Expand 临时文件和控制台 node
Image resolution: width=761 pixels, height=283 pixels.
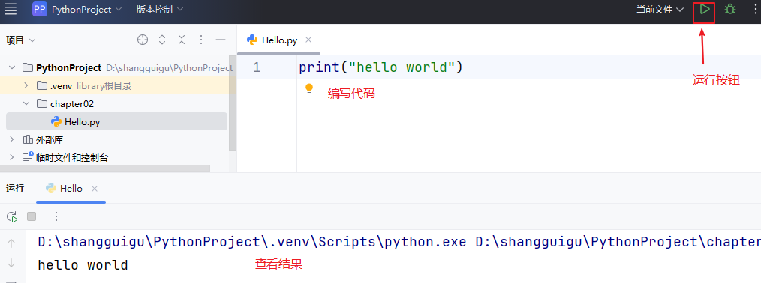[12, 158]
